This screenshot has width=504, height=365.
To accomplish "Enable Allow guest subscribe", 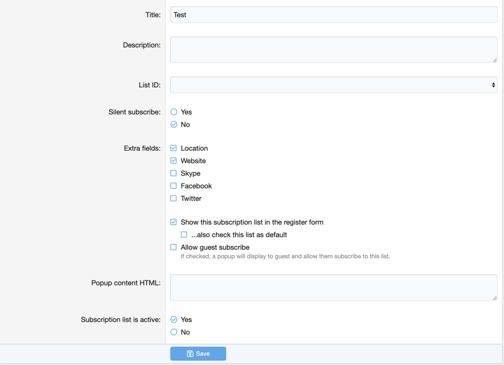I will click(x=173, y=247).
